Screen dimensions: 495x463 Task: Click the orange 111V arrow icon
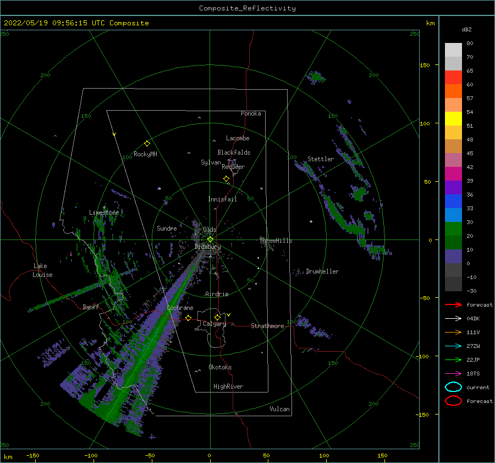pos(453,332)
